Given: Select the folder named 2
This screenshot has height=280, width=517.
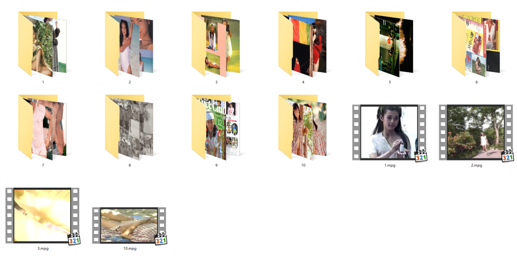Looking at the screenshot, I should pyautogui.click(x=130, y=44).
